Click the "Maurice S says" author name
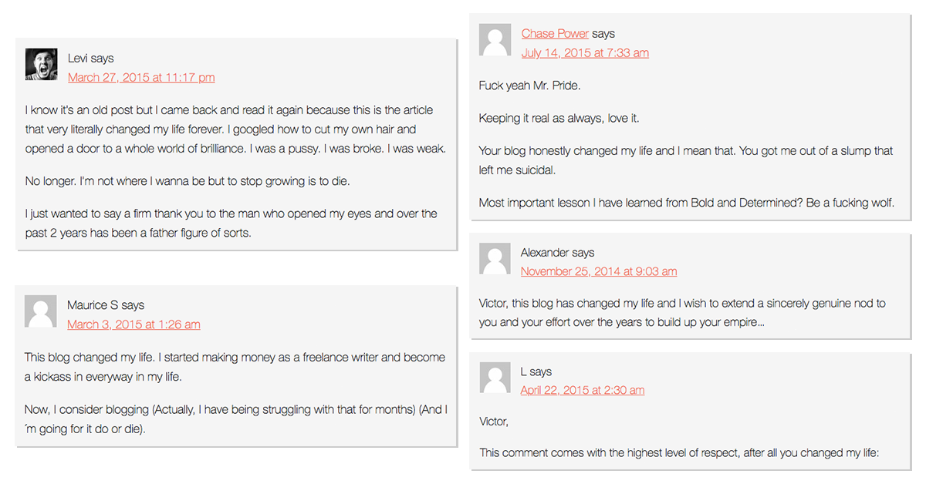This screenshot has width=926, height=484. (106, 305)
